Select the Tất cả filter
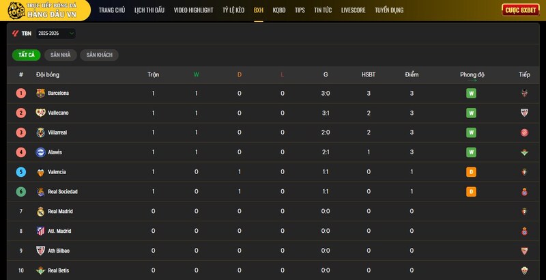The image size is (546, 280). click(27, 55)
